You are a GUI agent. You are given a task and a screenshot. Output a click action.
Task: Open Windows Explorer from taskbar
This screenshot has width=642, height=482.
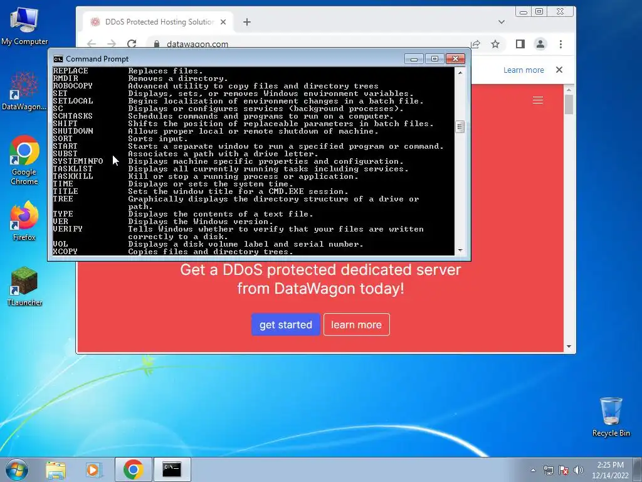56,469
